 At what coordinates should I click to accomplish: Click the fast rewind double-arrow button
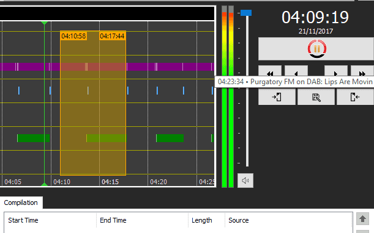point(270,71)
